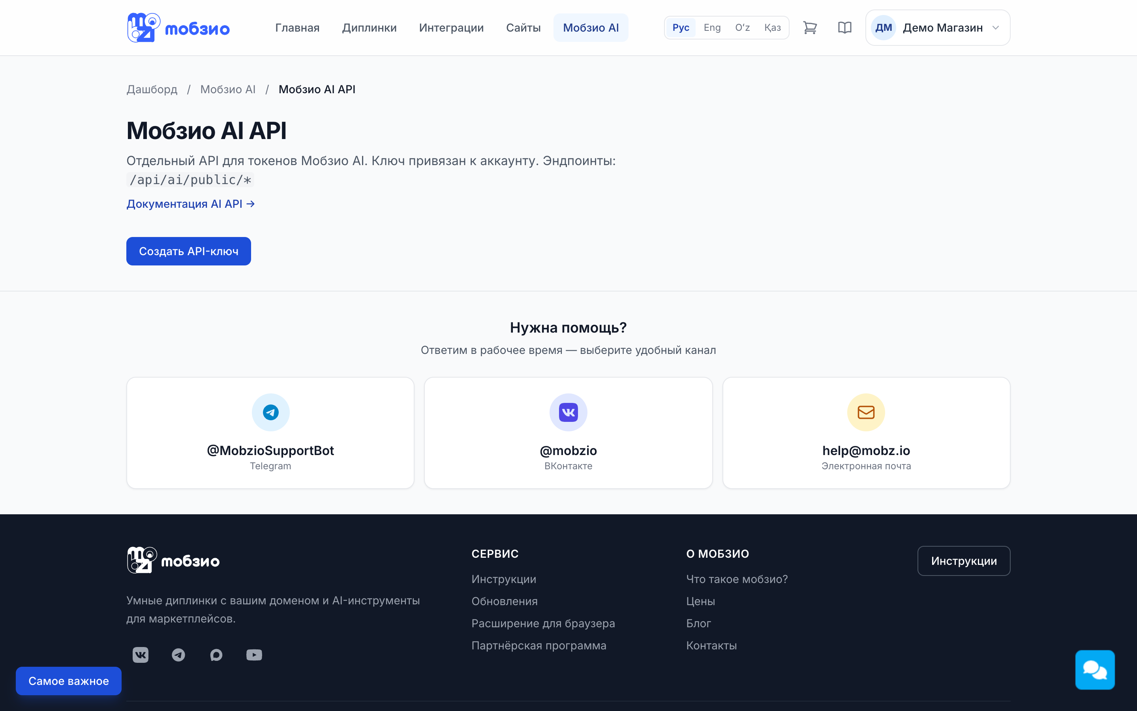Open Сайты in the top navigation
The image size is (1137, 711).
pos(523,28)
